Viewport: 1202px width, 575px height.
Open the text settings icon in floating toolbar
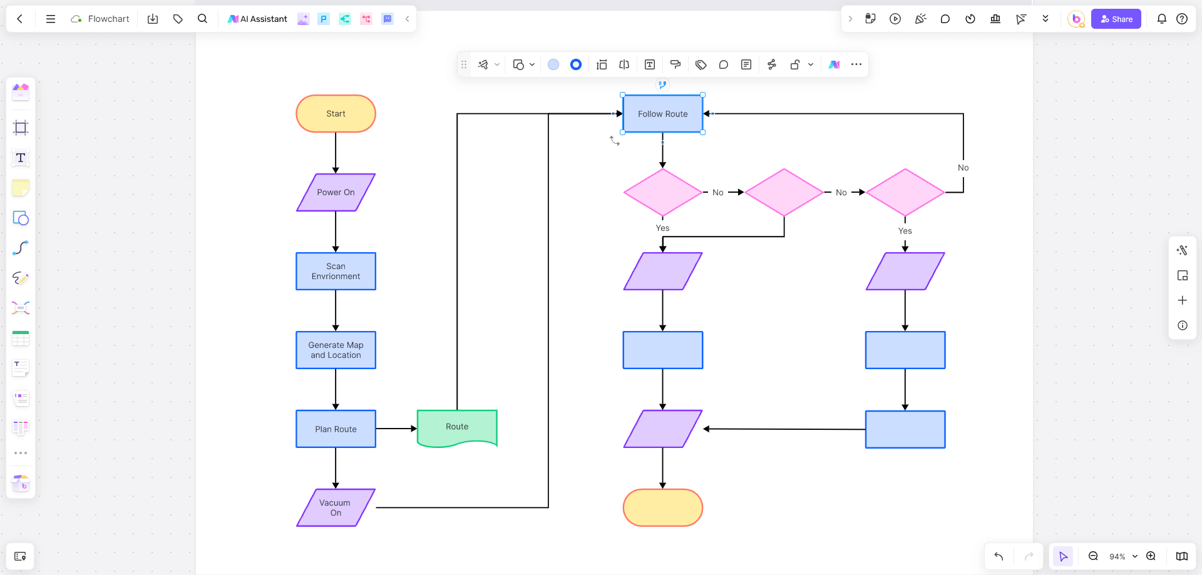coord(650,64)
